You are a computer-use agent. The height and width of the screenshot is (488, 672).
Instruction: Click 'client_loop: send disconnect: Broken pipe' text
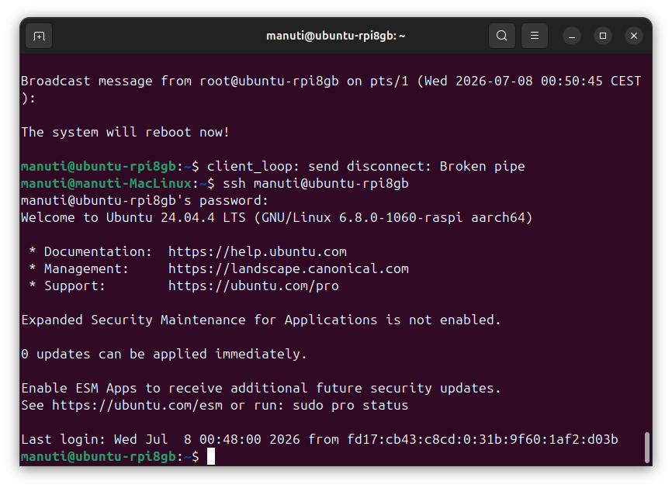pos(366,167)
